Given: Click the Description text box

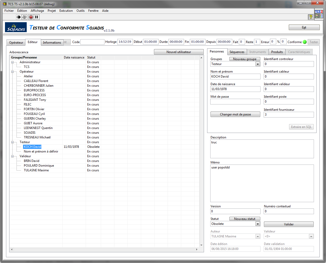Looking at the screenshot, I should [x=262, y=149].
